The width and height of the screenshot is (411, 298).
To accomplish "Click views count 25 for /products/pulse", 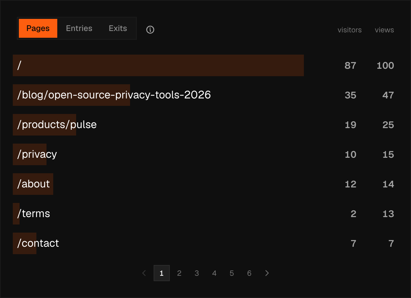I will coord(388,125).
